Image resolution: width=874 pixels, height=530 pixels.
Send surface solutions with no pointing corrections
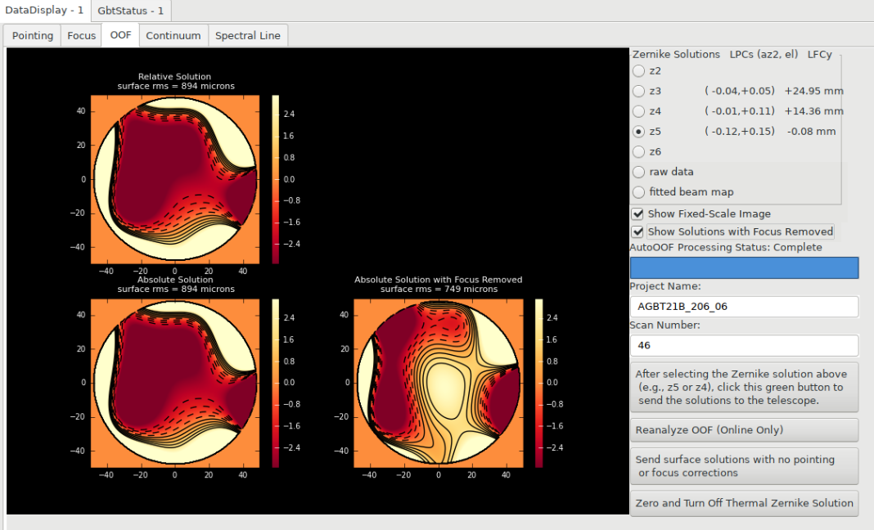point(744,466)
